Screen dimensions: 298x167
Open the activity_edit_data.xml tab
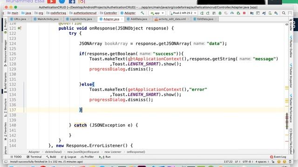(172, 19)
